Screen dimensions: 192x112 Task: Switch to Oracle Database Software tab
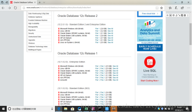pos(23,2)
